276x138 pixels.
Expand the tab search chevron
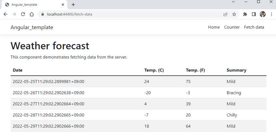[x=233, y=2]
